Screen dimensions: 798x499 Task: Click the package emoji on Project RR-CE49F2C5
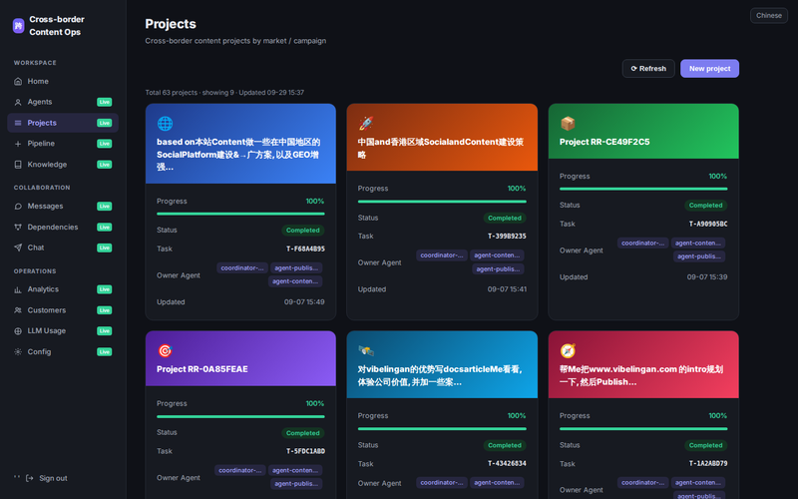point(568,123)
